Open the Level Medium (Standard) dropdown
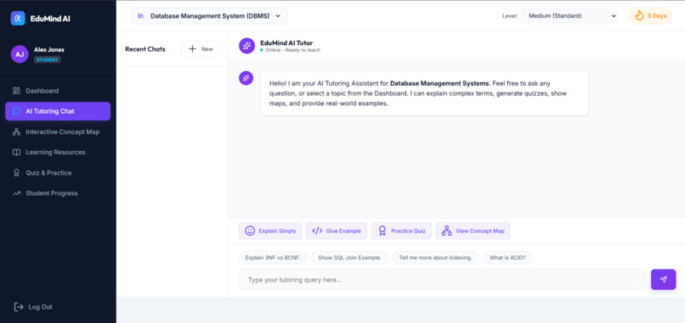Screen dimensions: 685x323 569,16
